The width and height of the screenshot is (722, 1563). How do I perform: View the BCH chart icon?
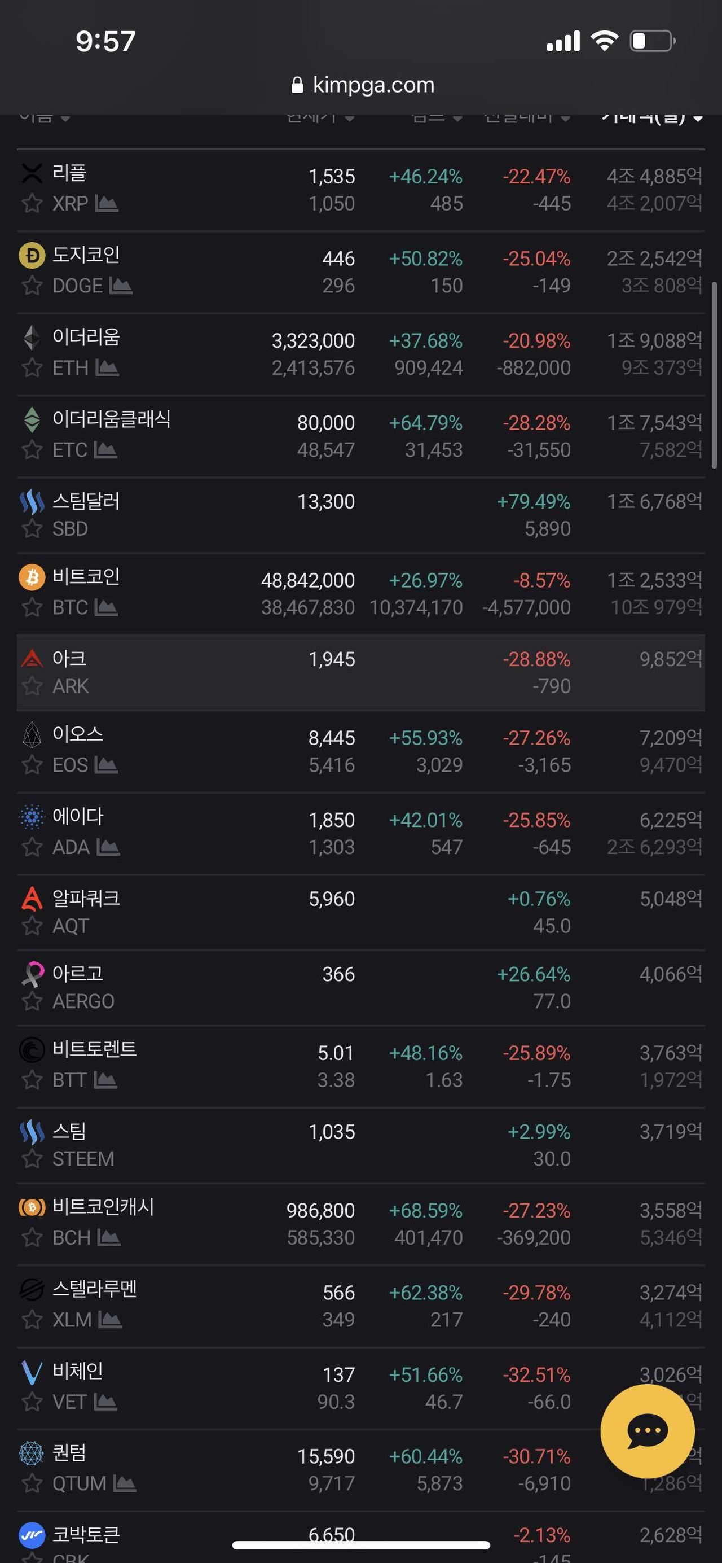[109, 1238]
